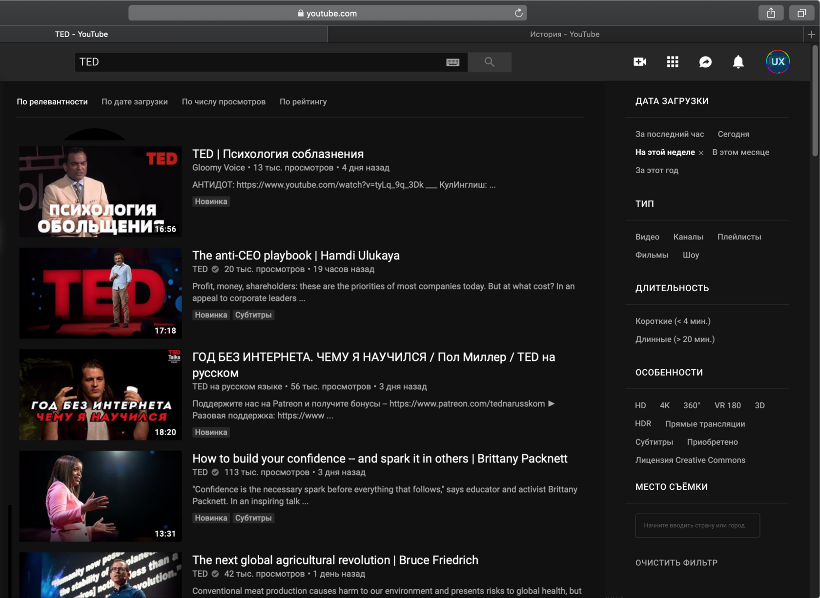820x598 pixels.
Task: Filter by 'Сегодня'
Action: [x=733, y=134]
